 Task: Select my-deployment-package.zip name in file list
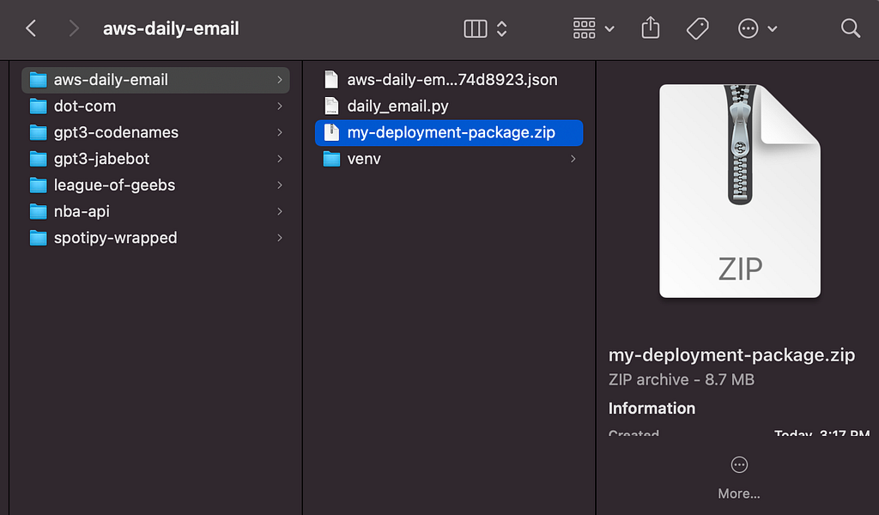click(x=452, y=133)
